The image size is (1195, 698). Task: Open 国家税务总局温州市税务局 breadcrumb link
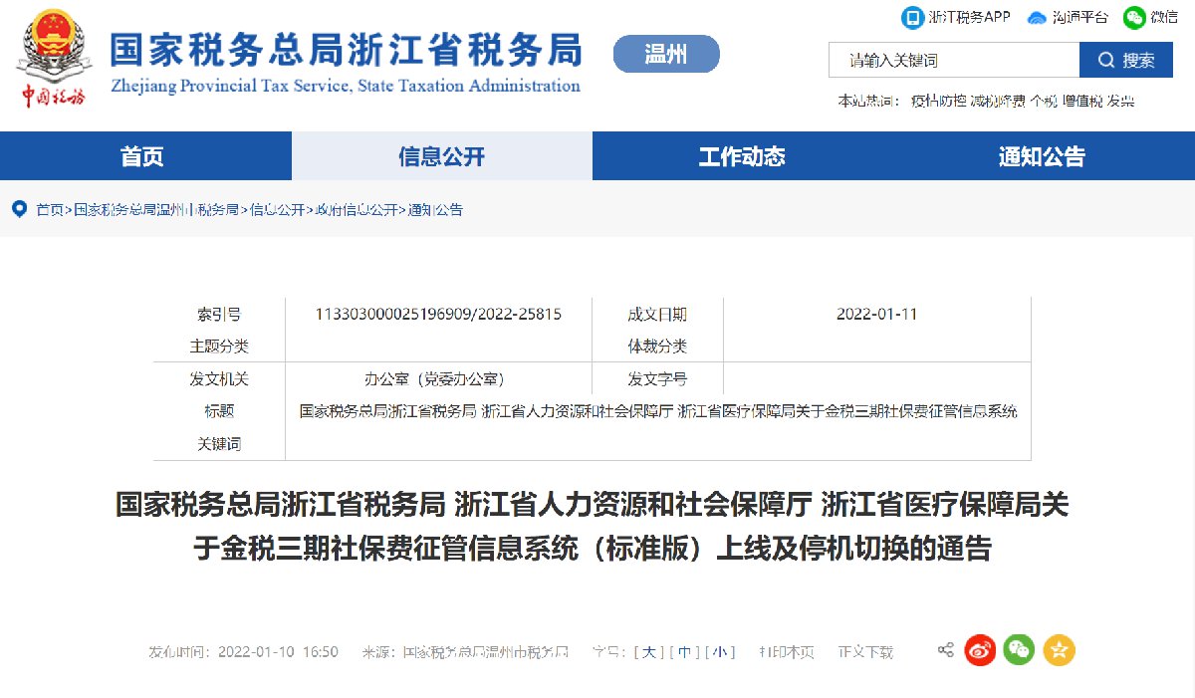click(156, 209)
